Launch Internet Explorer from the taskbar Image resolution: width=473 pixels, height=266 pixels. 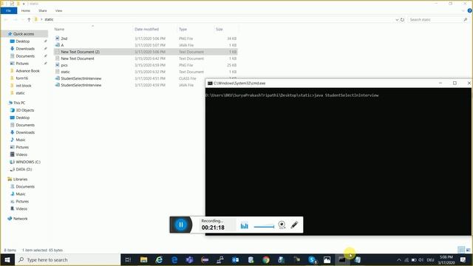tap(159, 259)
